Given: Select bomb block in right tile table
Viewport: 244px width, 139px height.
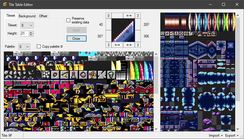Looking at the screenshot, I should pos(163,34).
